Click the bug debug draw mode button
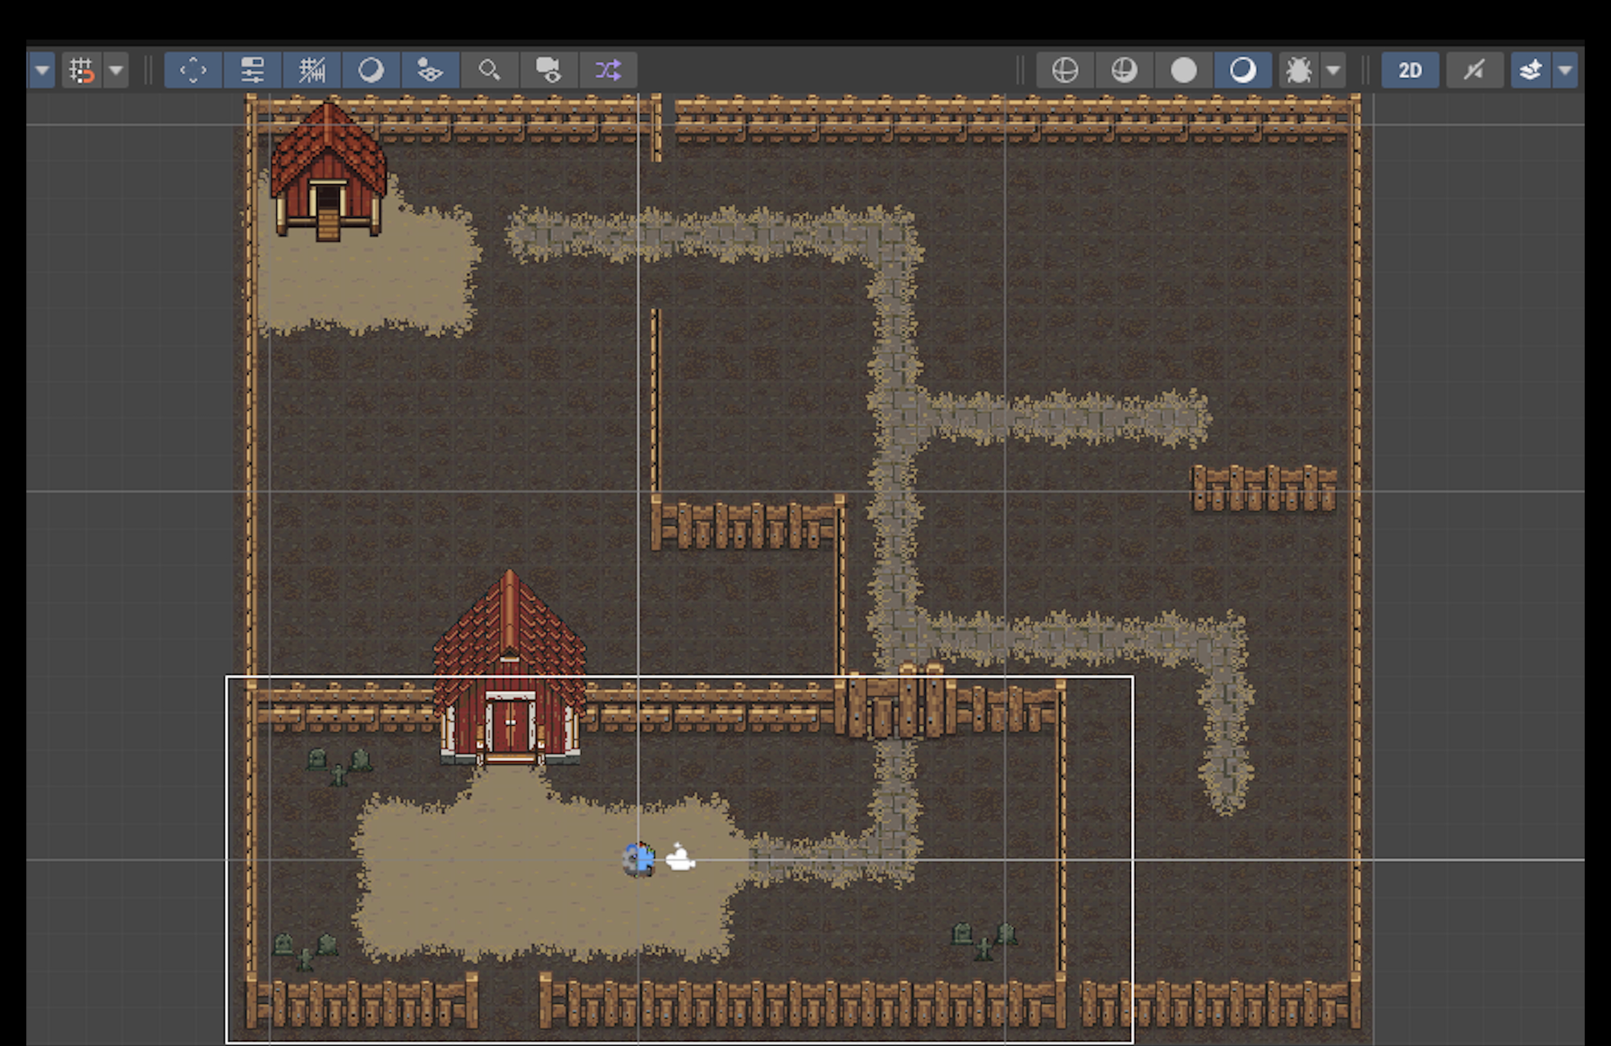This screenshot has width=1611, height=1046. [x=1298, y=70]
